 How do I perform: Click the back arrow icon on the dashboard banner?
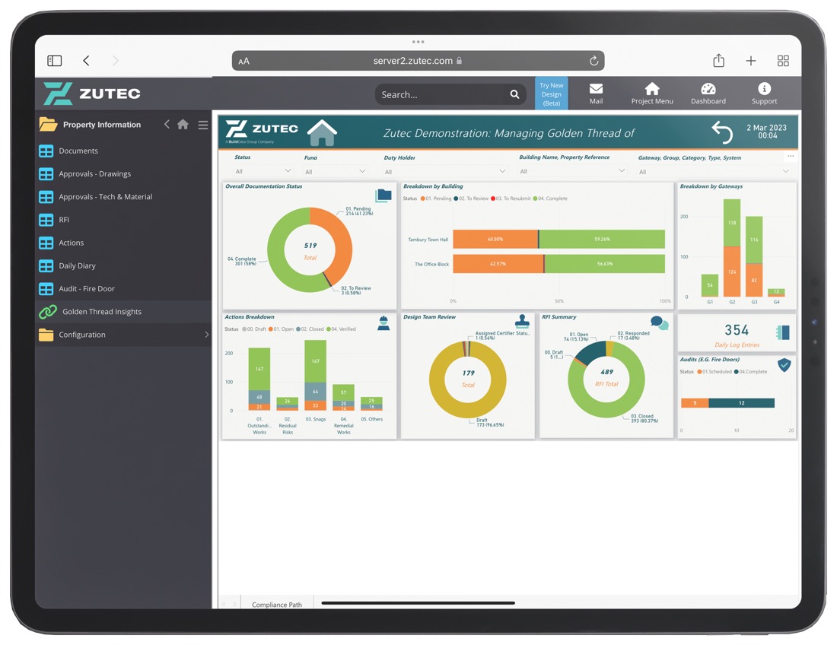(x=721, y=131)
